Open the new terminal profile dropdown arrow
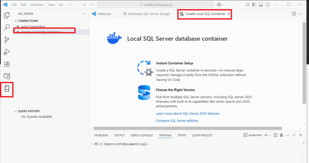The width and height of the screenshot is (309, 163). 270,135
